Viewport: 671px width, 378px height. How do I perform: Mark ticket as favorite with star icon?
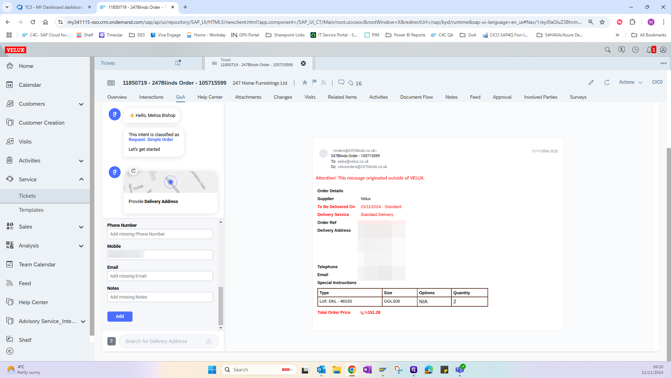pyautogui.click(x=305, y=83)
